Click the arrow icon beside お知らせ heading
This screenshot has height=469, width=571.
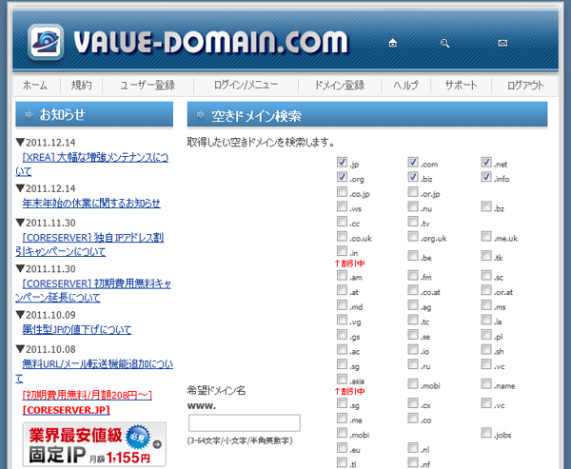[x=27, y=115]
